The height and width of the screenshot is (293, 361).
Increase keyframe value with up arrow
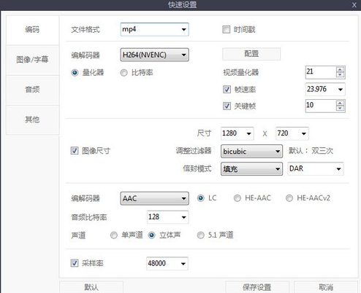coord(340,103)
